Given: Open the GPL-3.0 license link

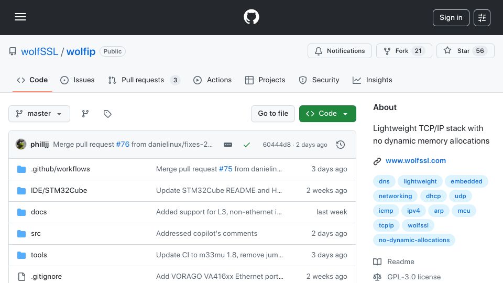Looking at the screenshot, I should click(x=414, y=277).
